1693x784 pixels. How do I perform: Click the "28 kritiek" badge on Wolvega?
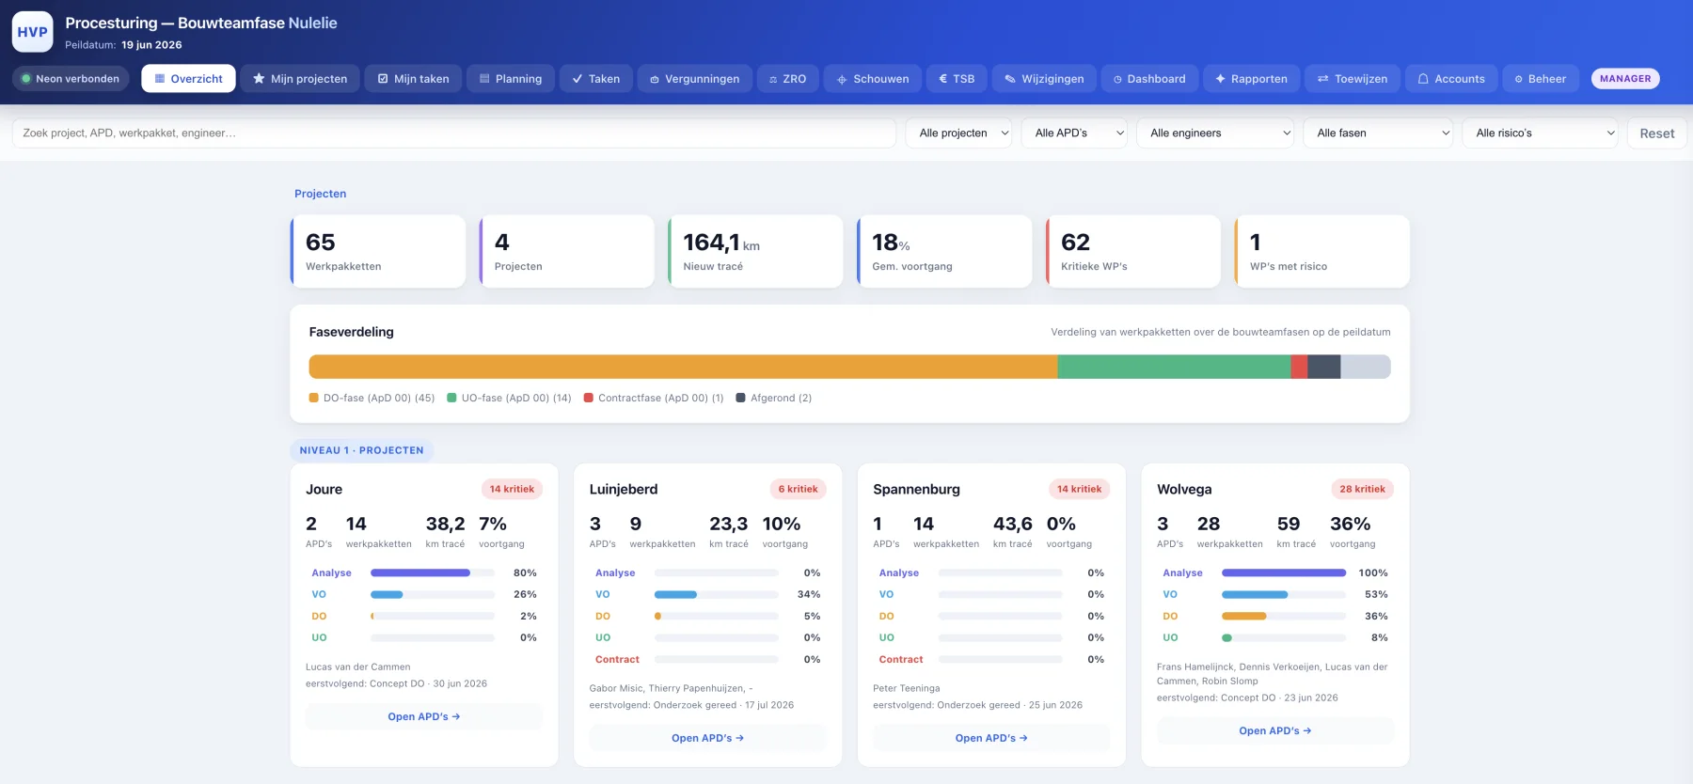coord(1362,489)
